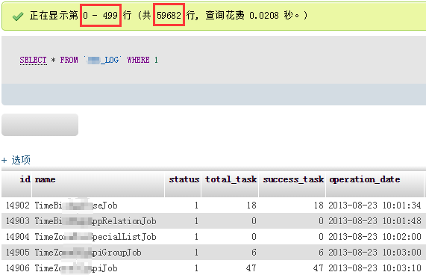Click name cell ending in piGroupJob
Image resolution: width=426 pixels, height=275 pixels.
pyautogui.click(x=88, y=253)
